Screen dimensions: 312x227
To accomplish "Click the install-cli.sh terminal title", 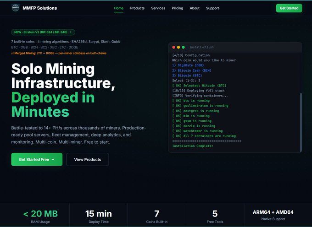I will coord(201,47).
